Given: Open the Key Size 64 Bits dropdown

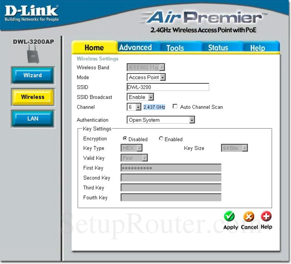Looking at the screenshot, I should pos(234,148).
